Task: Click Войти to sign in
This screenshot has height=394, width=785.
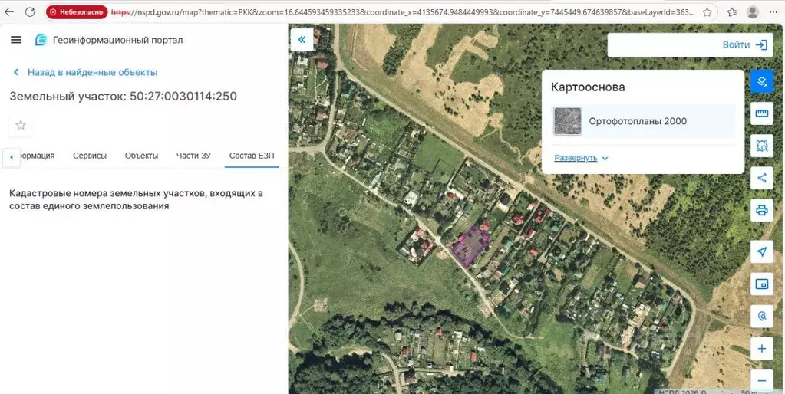Action: click(x=736, y=45)
